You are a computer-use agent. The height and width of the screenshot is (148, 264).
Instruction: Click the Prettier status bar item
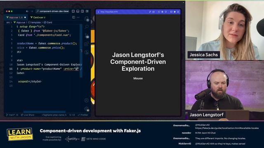(x=83, y=115)
